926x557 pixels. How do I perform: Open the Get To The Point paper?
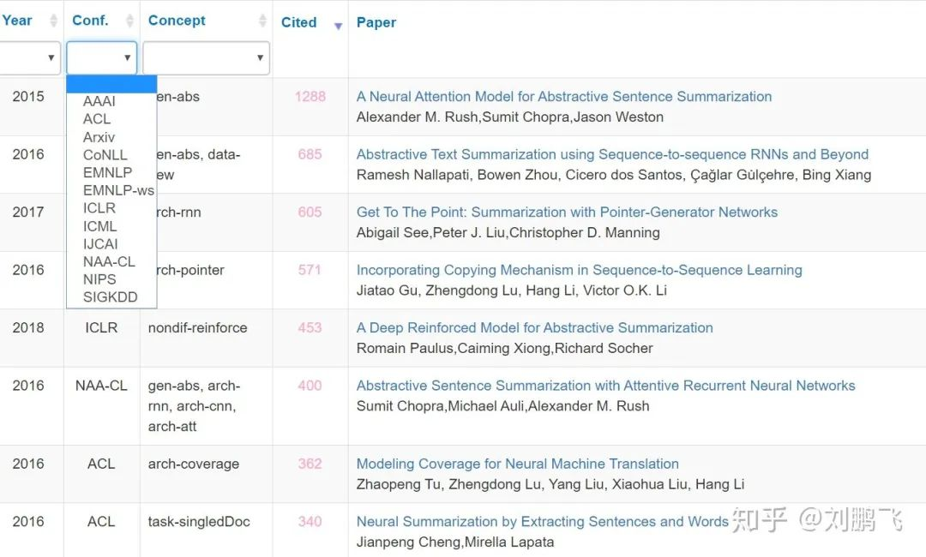coord(567,213)
